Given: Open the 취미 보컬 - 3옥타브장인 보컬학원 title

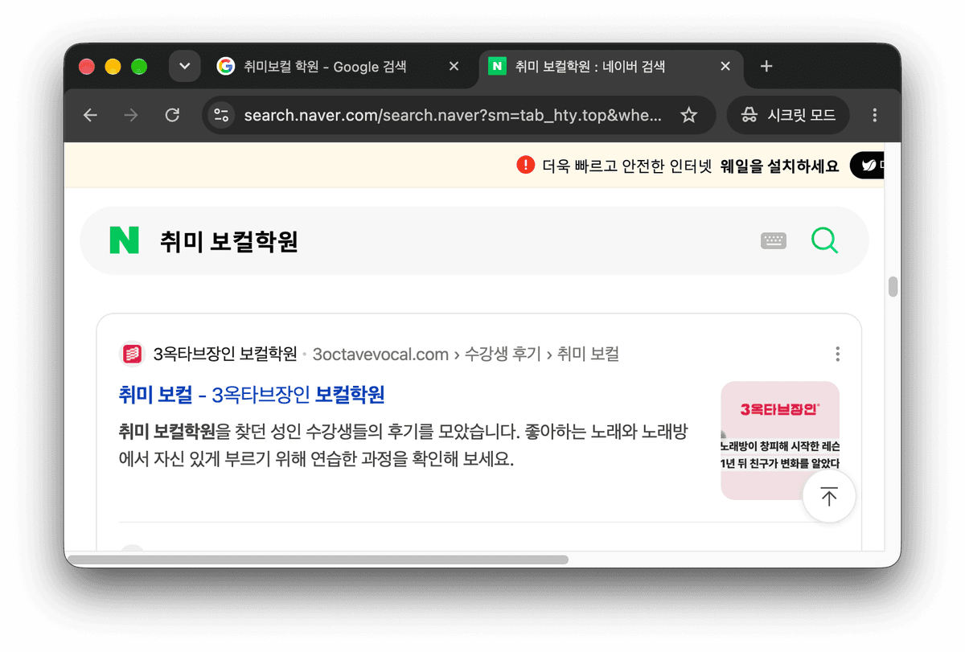Looking at the screenshot, I should [x=252, y=395].
